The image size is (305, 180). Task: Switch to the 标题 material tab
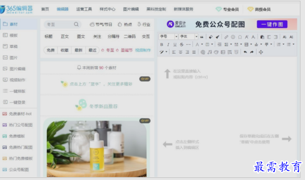[49, 36]
